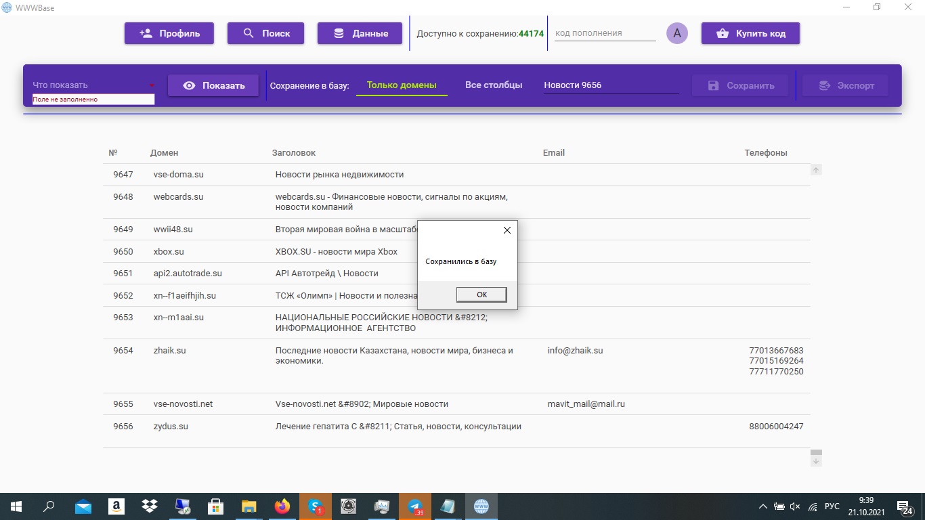Click the title "Последние новости Казахстана"
This screenshot has width=925, height=520.
(x=394, y=356)
